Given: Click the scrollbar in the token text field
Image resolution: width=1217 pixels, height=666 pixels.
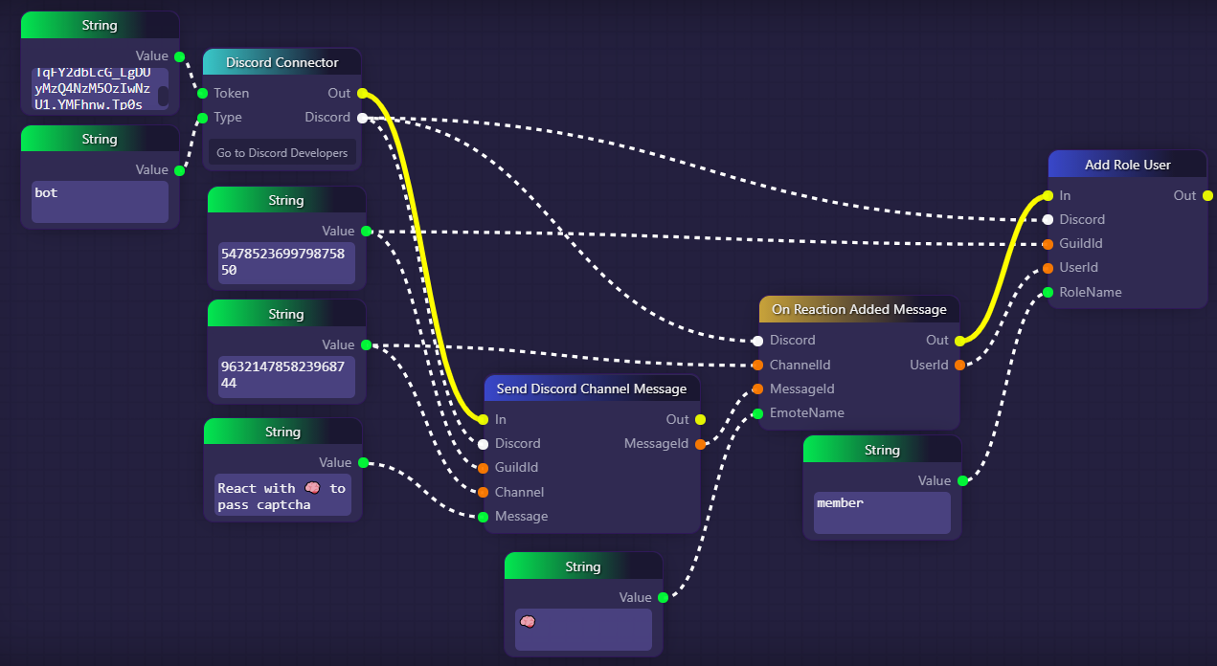Looking at the screenshot, I should click(163, 96).
